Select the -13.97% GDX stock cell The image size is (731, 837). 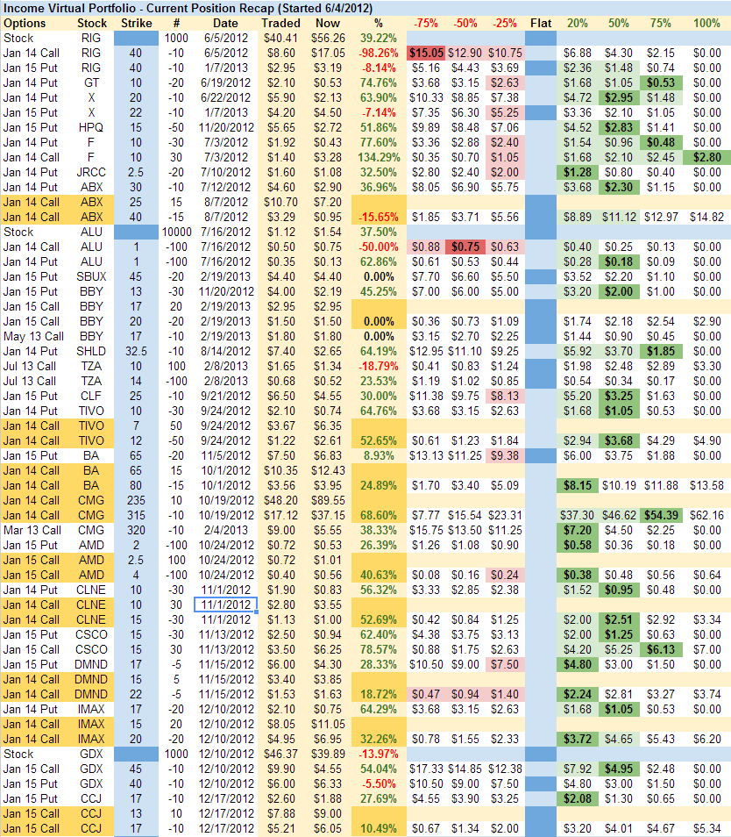pos(378,755)
